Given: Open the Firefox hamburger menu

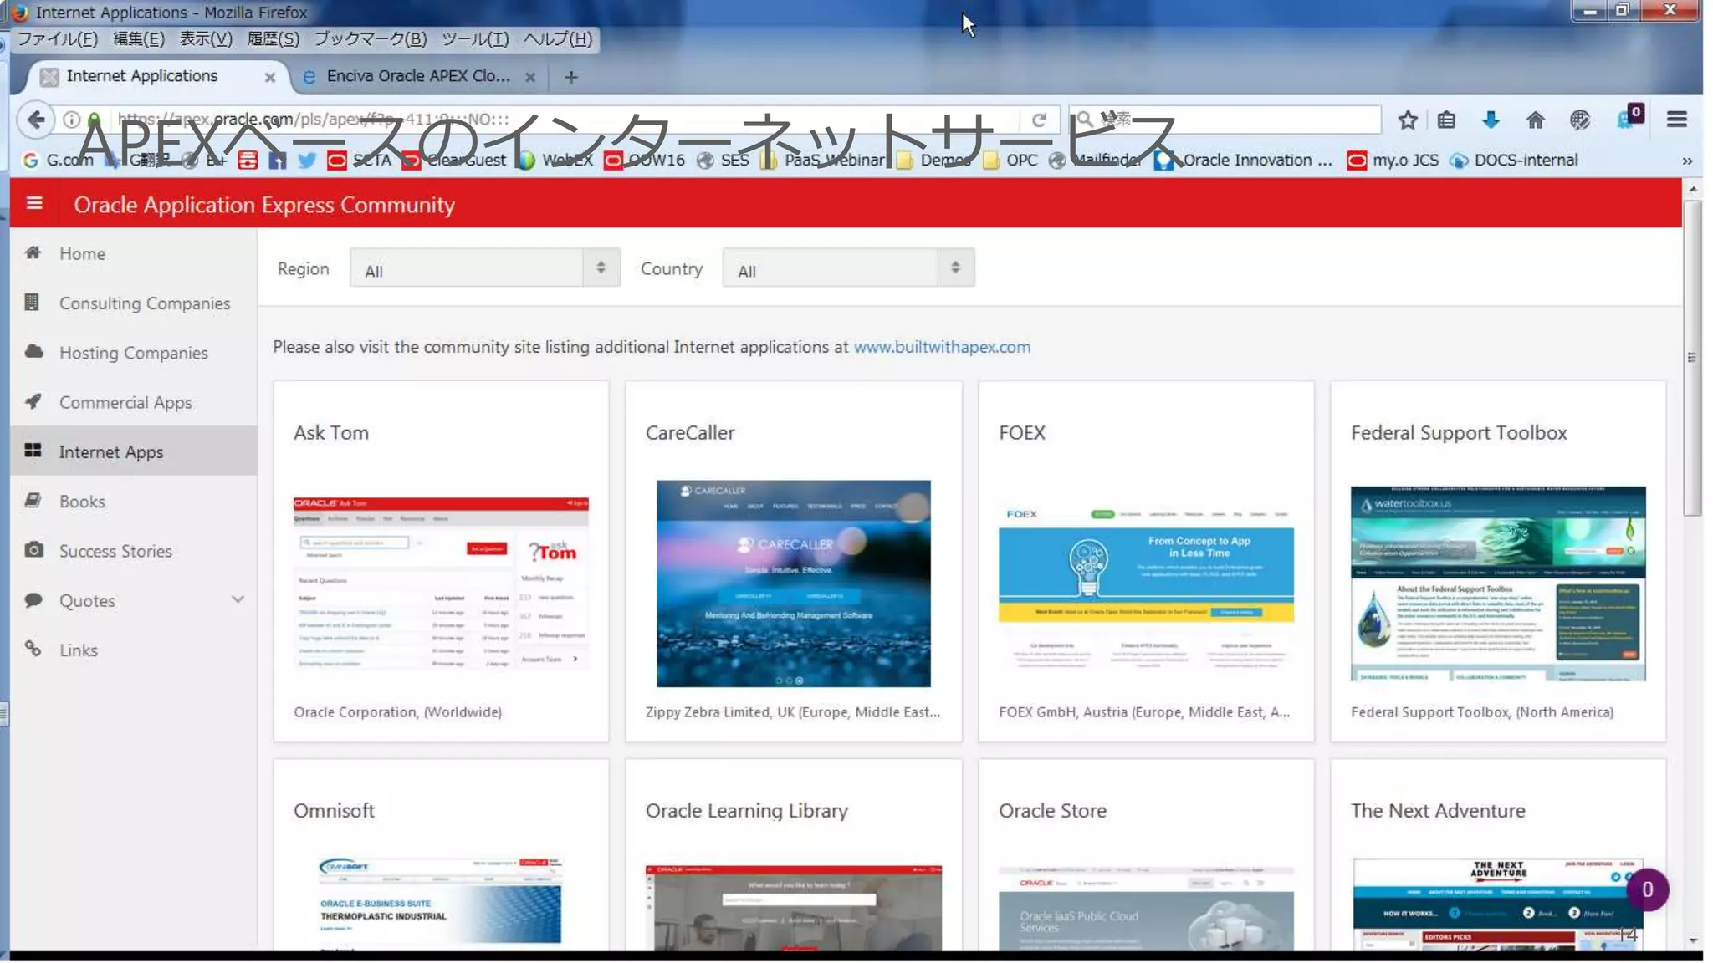Looking at the screenshot, I should point(1676,120).
